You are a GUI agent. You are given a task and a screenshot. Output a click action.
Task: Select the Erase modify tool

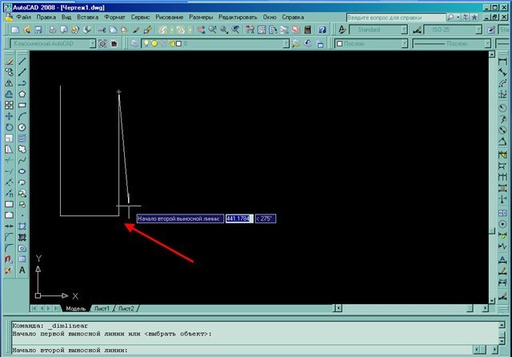[x=9, y=61]
